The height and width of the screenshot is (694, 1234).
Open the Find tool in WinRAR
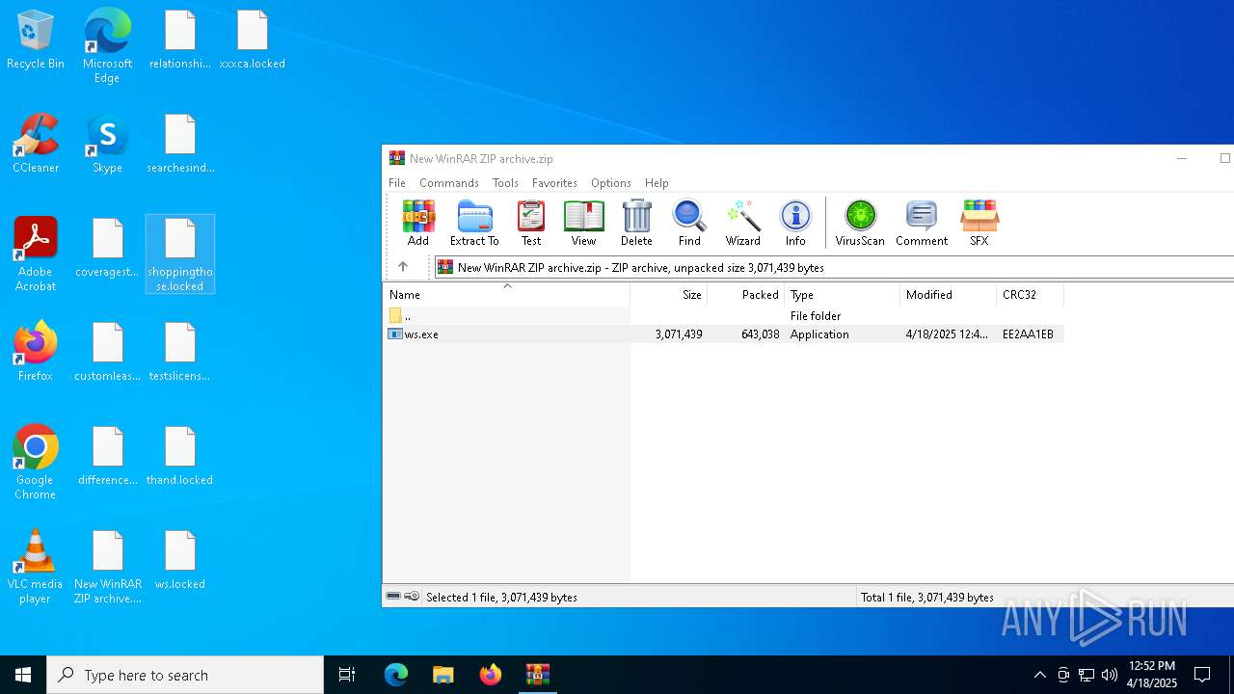point(689,224)
